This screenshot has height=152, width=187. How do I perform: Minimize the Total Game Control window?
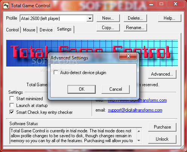click(x=151, y=4)
